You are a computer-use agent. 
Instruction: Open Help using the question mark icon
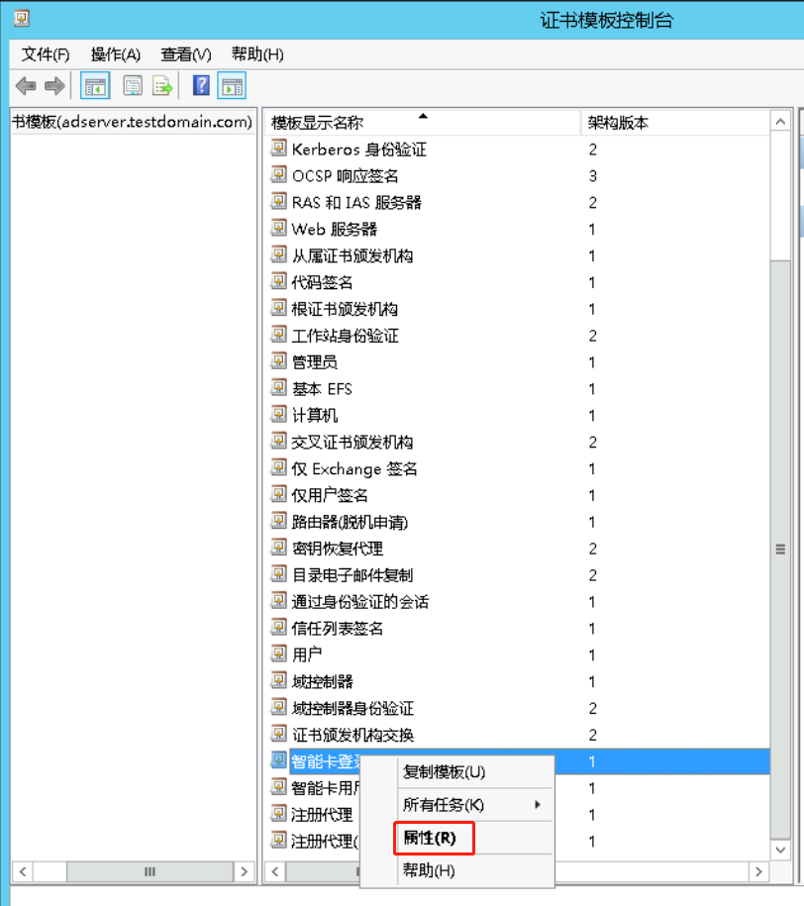(x=201, y=86)
